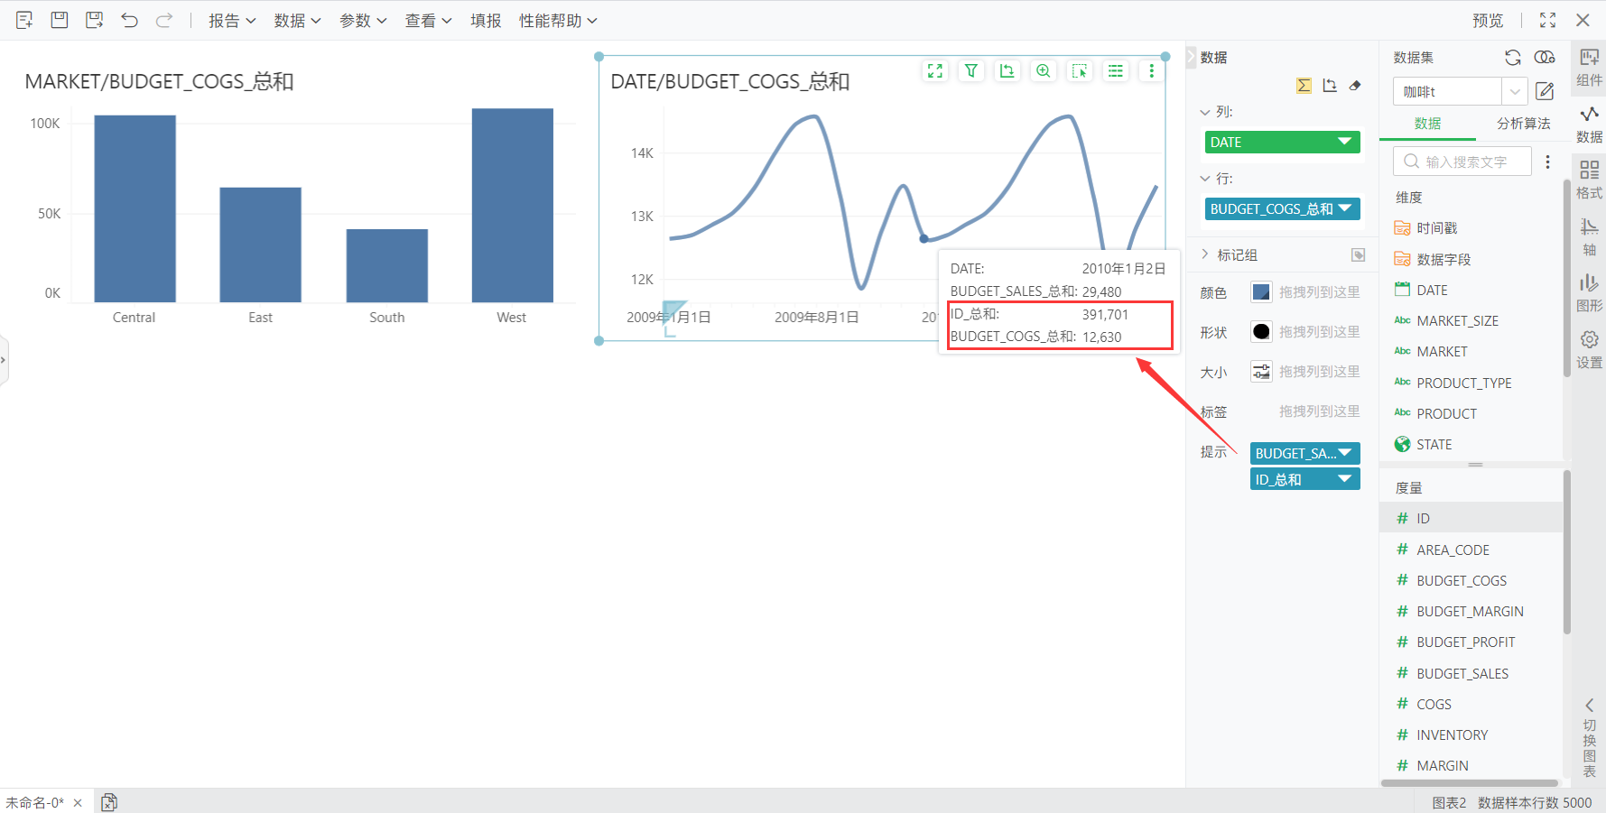Swap rows and columns in data panel
The height and width of the screenshot is (813, 1606).
point(1330,86)
